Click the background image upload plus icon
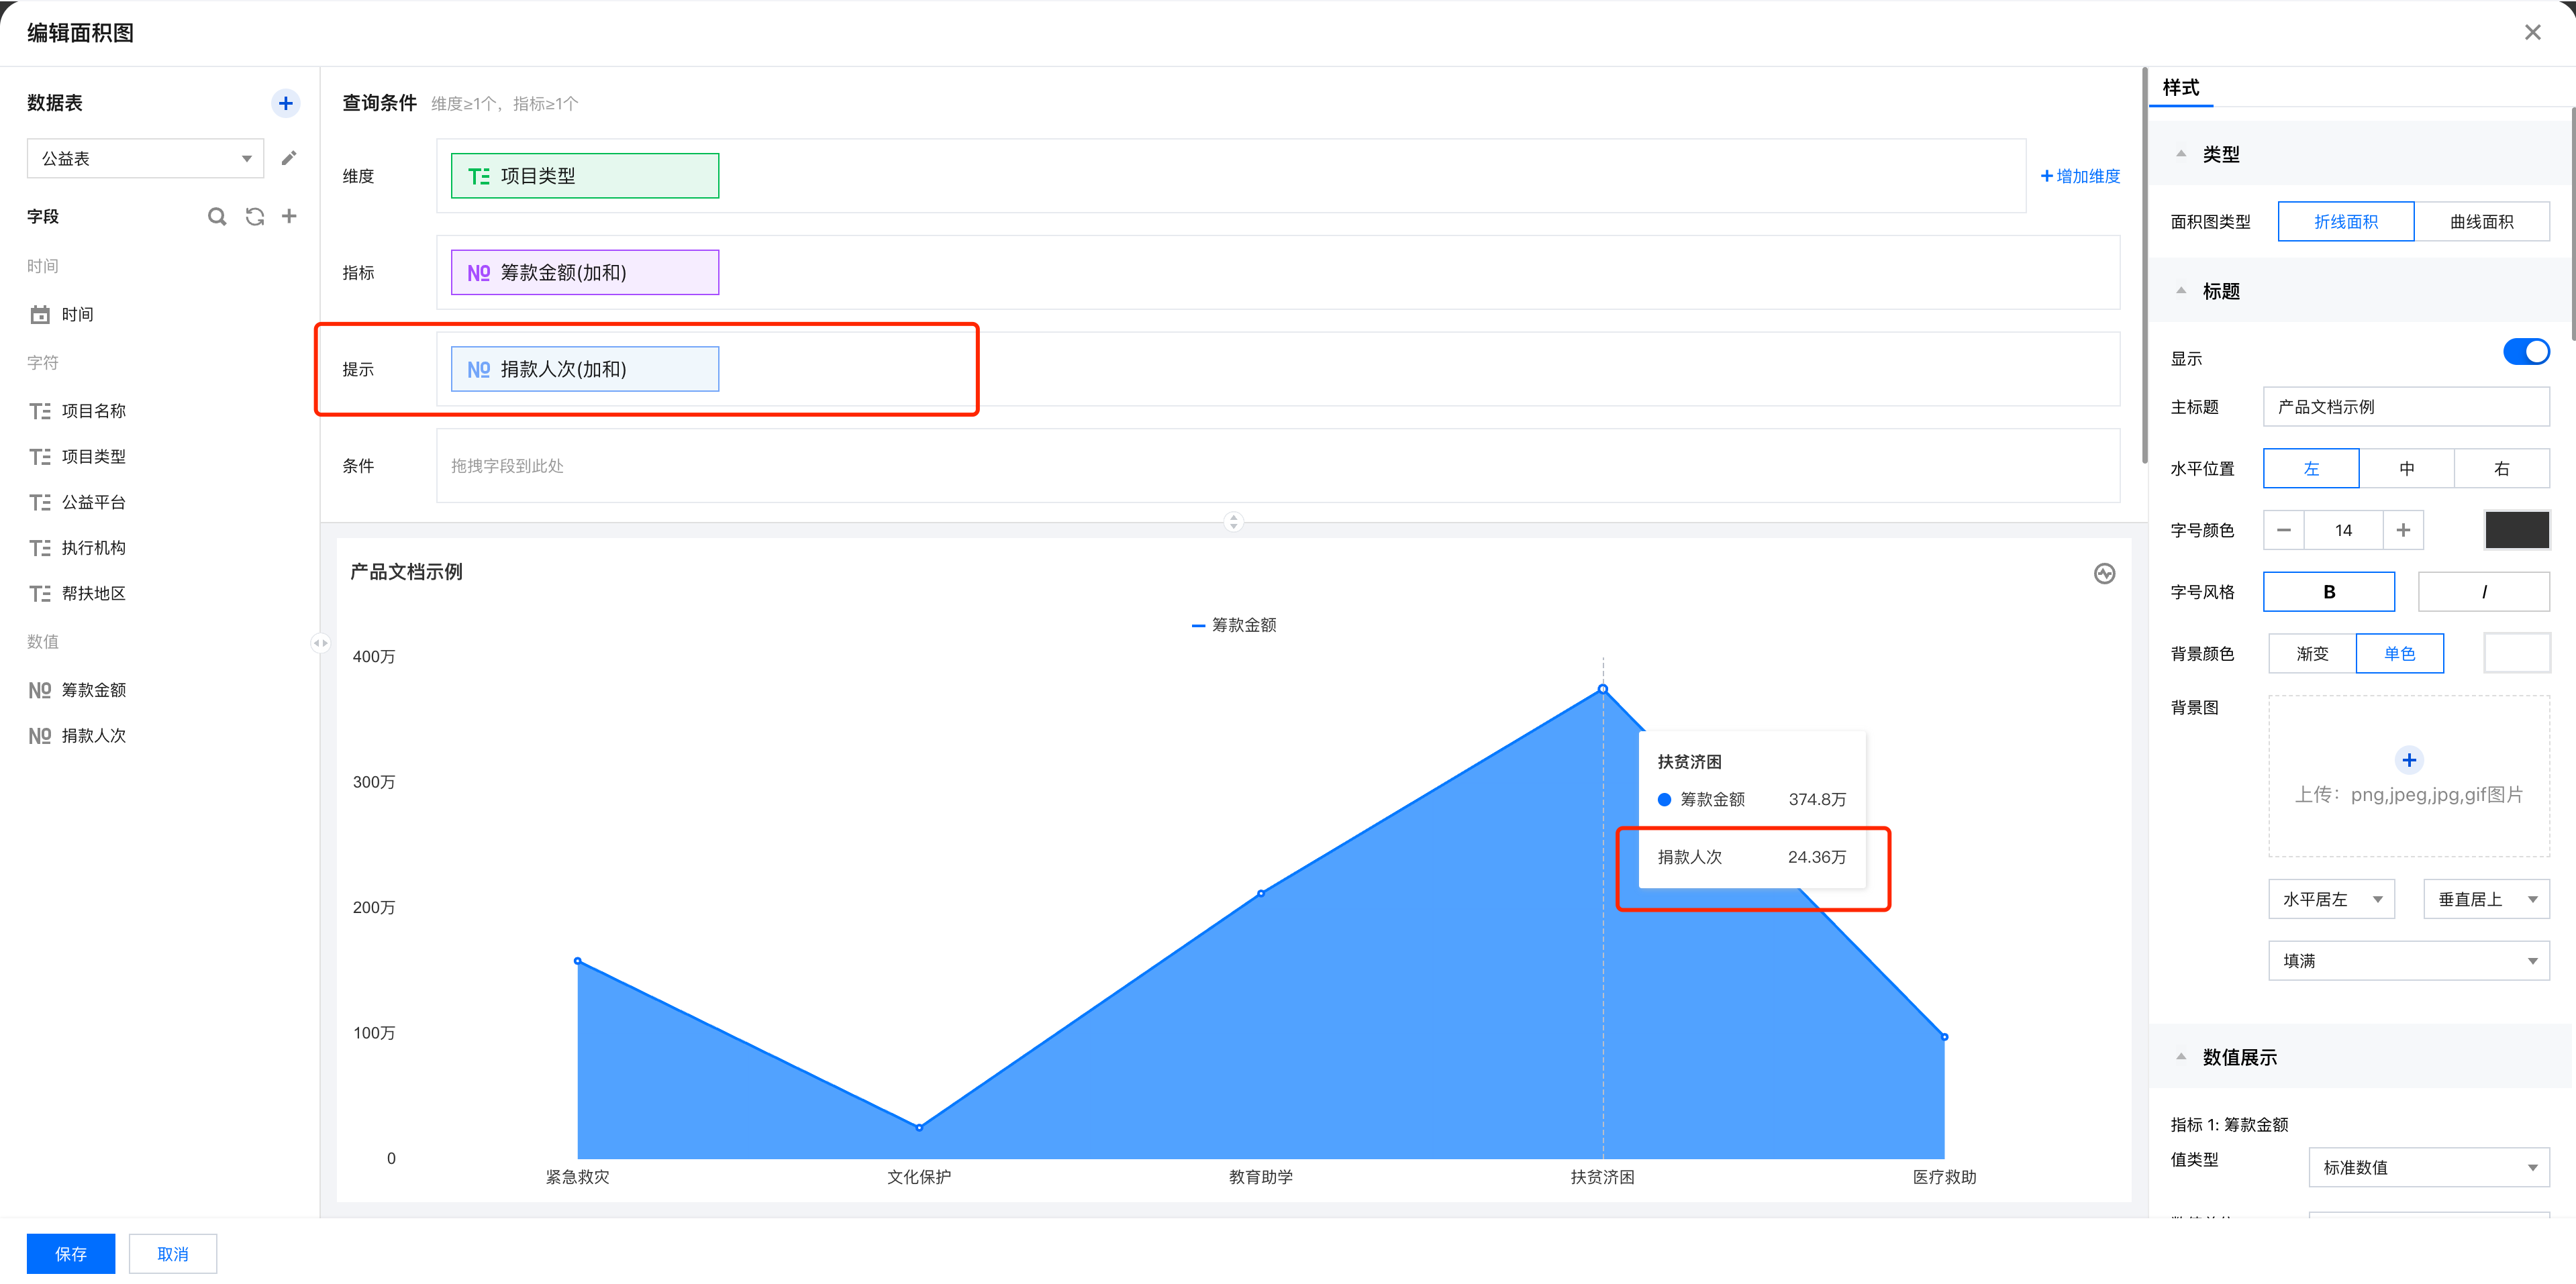This screenshot has height=1284, width=2576. [x=2408, y=761]
